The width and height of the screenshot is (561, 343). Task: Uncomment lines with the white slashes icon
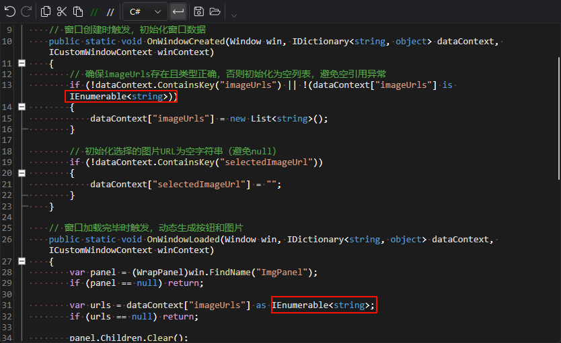(110, 13)
